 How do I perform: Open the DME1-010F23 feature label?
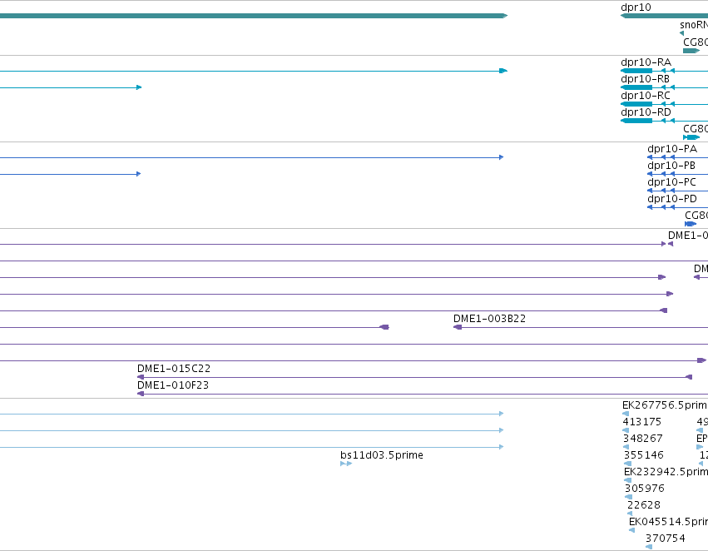[x=173, y=385]
